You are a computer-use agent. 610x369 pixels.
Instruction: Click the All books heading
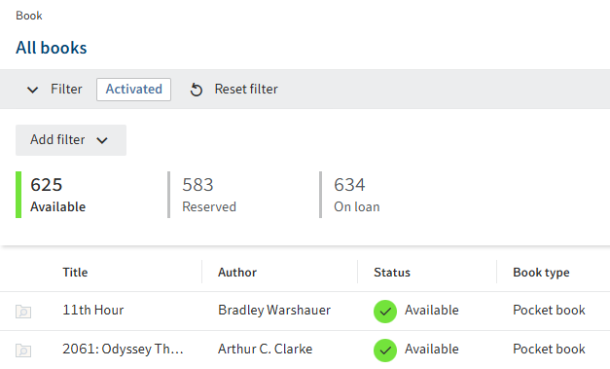tap(51, 48)
